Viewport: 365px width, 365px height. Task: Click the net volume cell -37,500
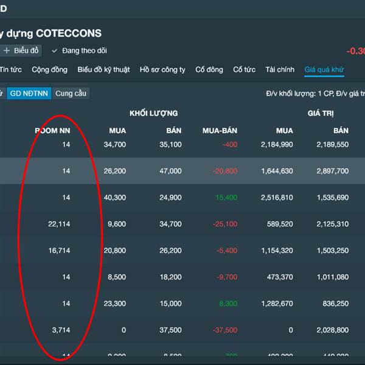(x=225, y=330)
